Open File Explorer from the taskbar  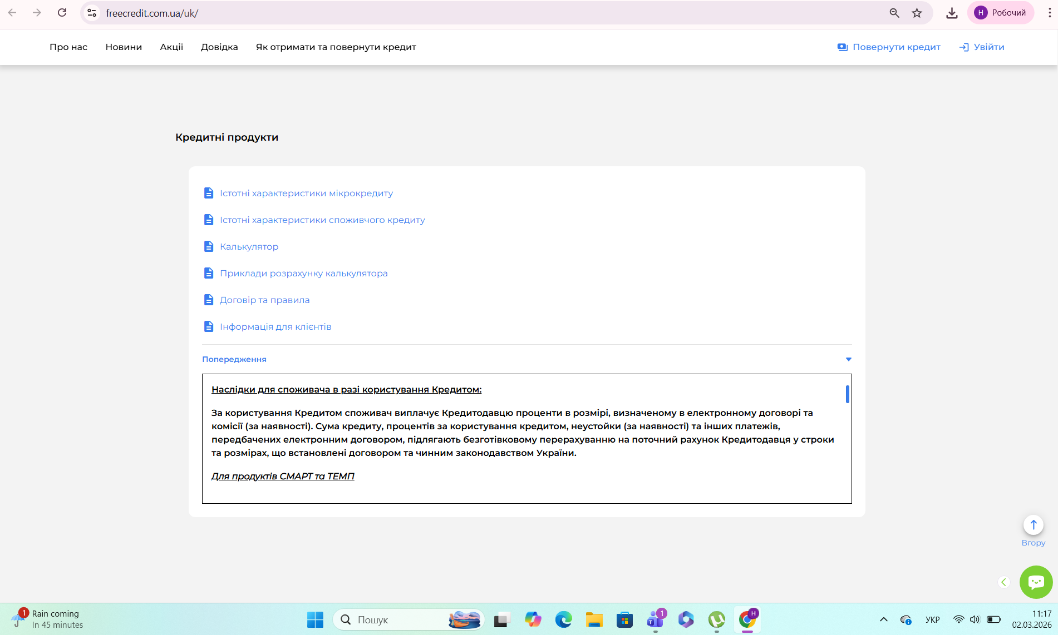tap(594, 619)
